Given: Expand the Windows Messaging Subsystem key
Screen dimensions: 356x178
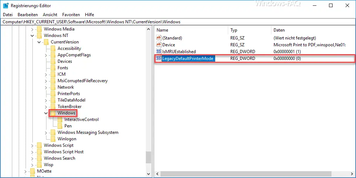Looking at the screenshot, I should [46, 133].
